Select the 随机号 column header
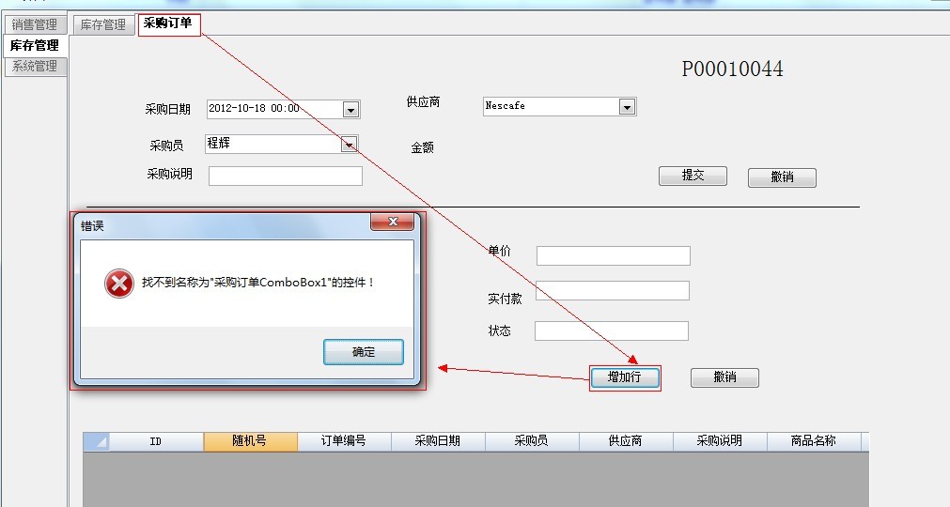 pyautogui.click(x=250, y=441)
